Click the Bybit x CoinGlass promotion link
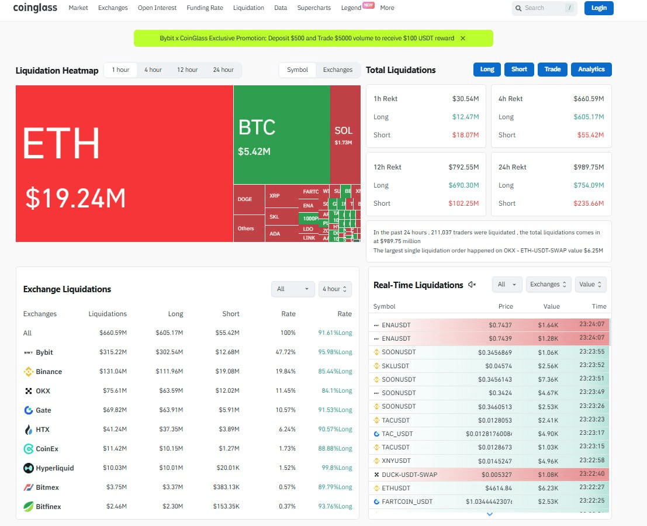 tap(307, 38)
